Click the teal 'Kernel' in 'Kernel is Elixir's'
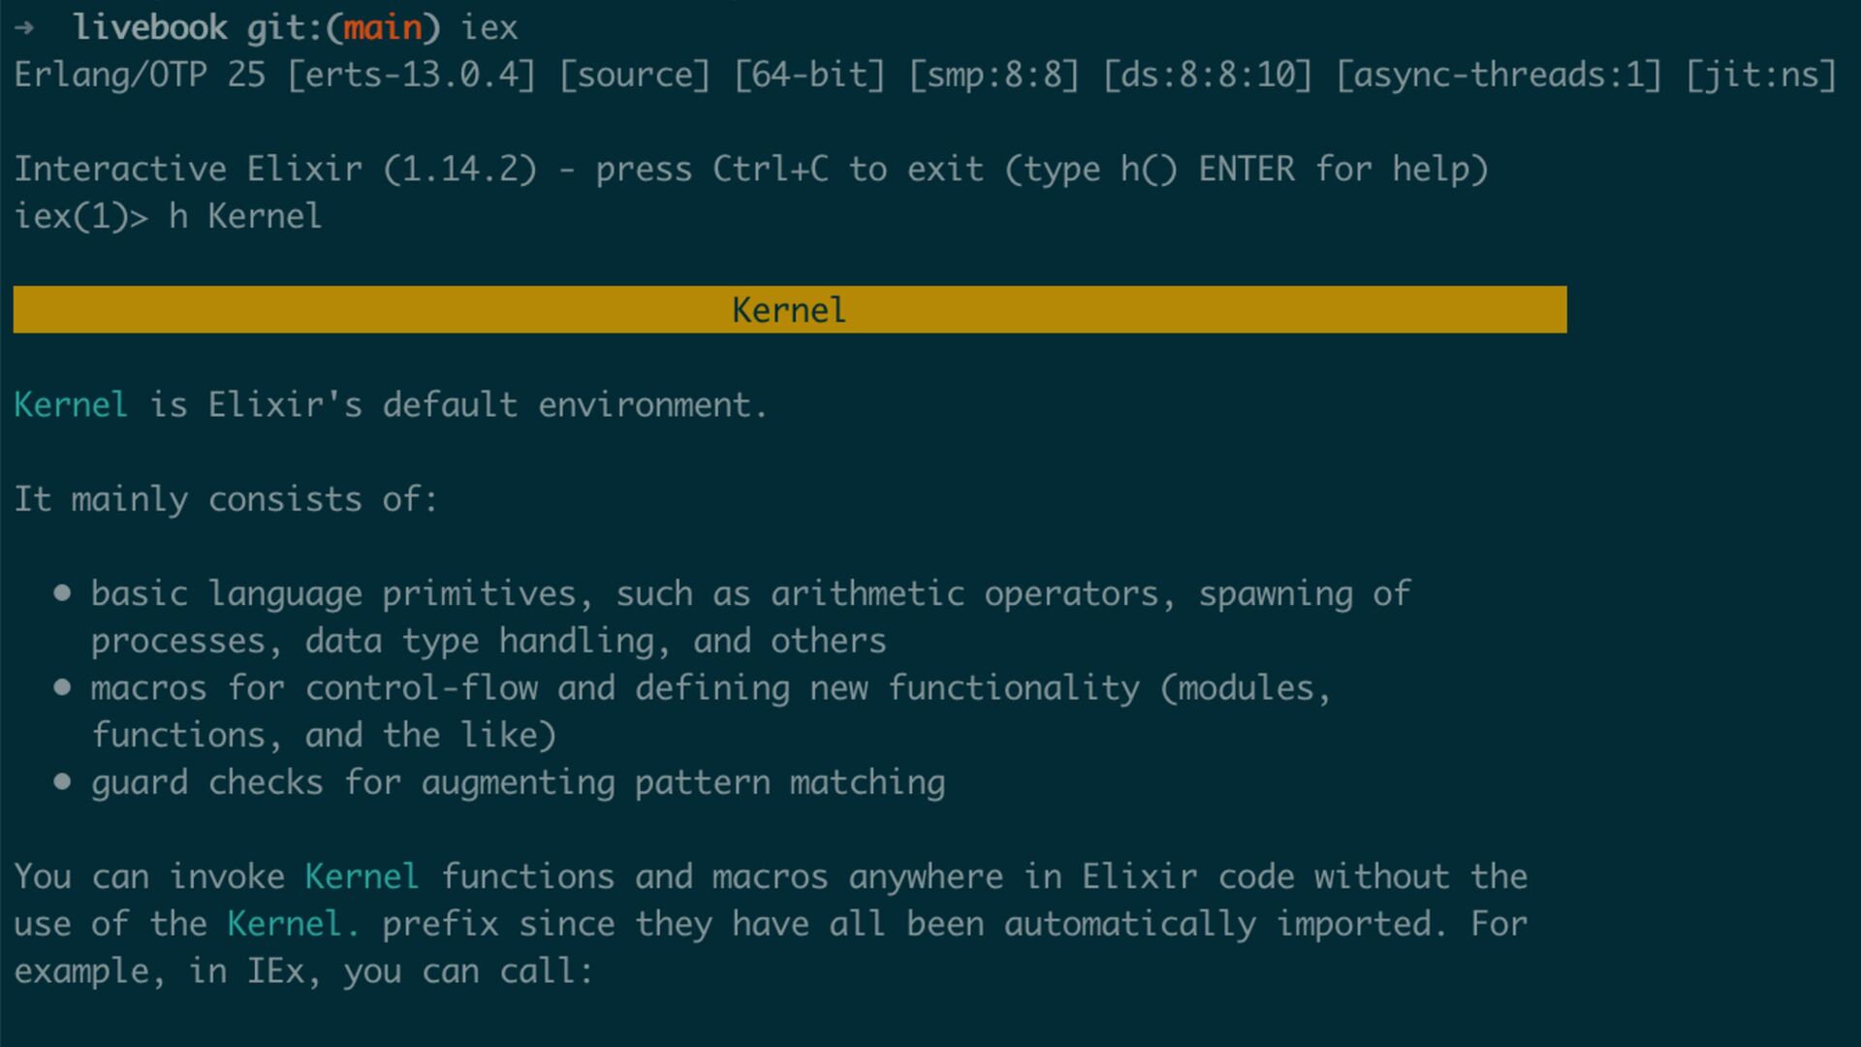This screenshot has width=1861, height=1047. [x=71, y=404]
